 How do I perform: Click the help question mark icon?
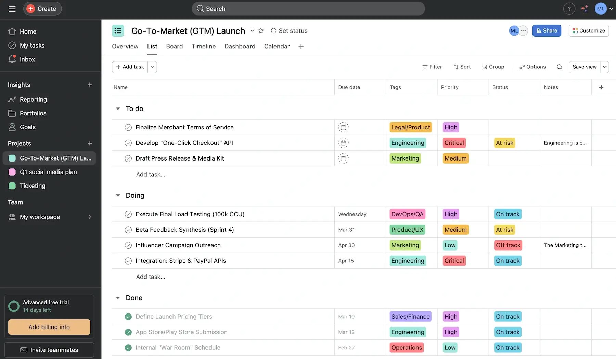click(x=569, y=8)
